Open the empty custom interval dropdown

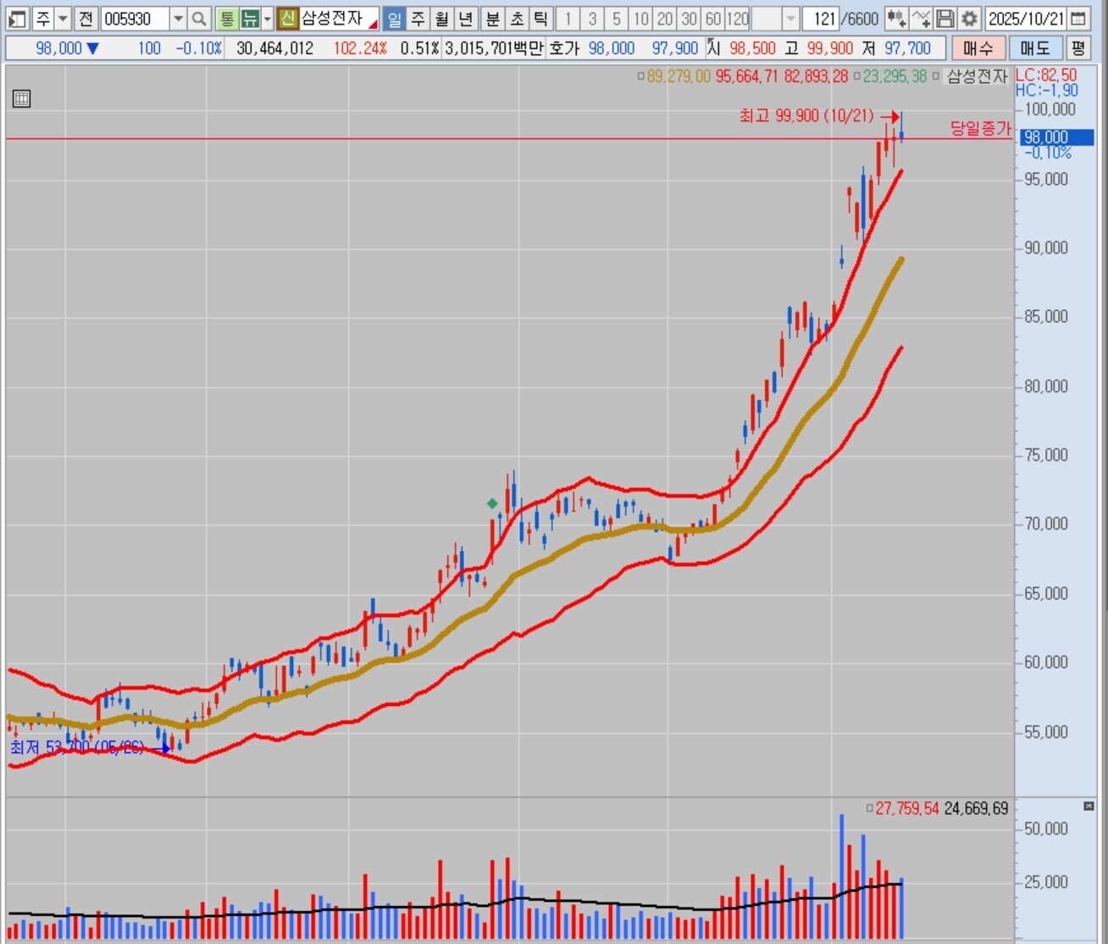tap(790, 19)
